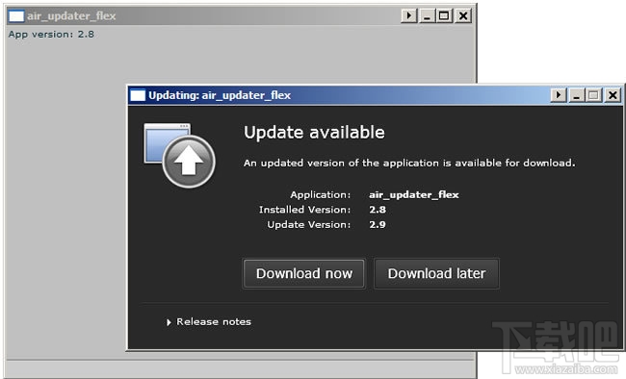Open the background air_updater_flex window system icon

[x=16, y=16]
